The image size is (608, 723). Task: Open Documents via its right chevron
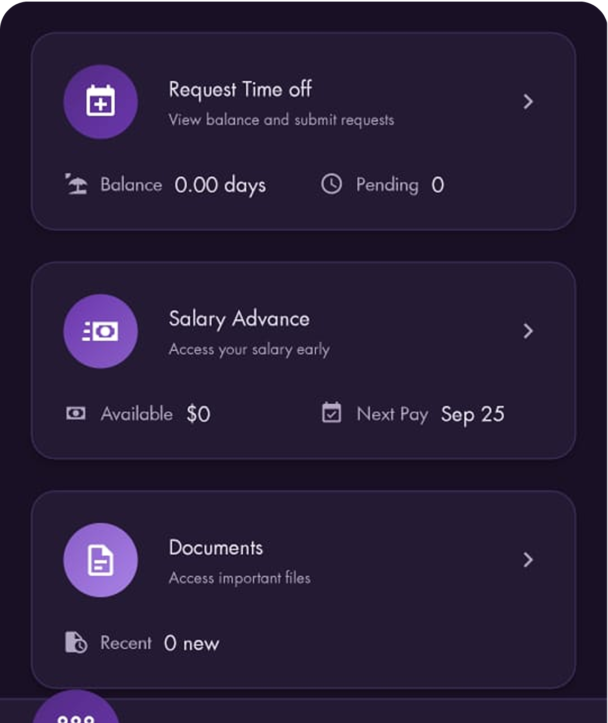click(x=528, y=560)
